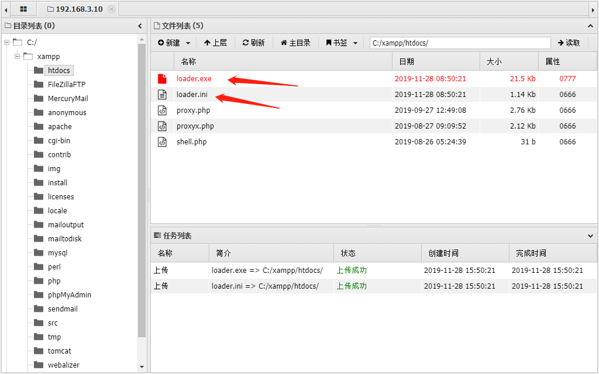The image size is (599, 374).
Task: Click the tomcat folder icon
Action: (39, 351)
